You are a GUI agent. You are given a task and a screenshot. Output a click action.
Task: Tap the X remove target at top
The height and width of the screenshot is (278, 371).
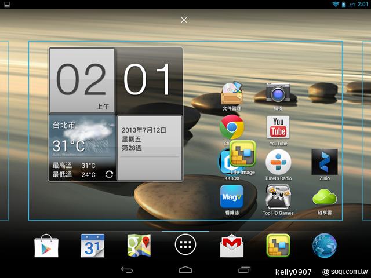tap(184, 20)
